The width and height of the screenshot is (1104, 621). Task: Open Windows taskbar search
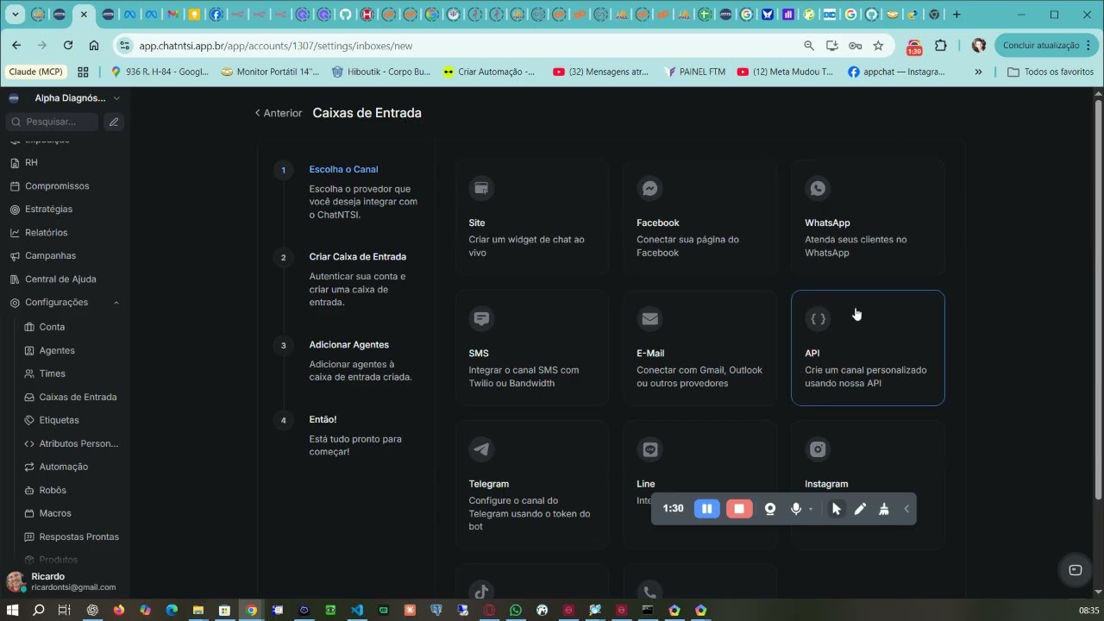tap(39, 610)
